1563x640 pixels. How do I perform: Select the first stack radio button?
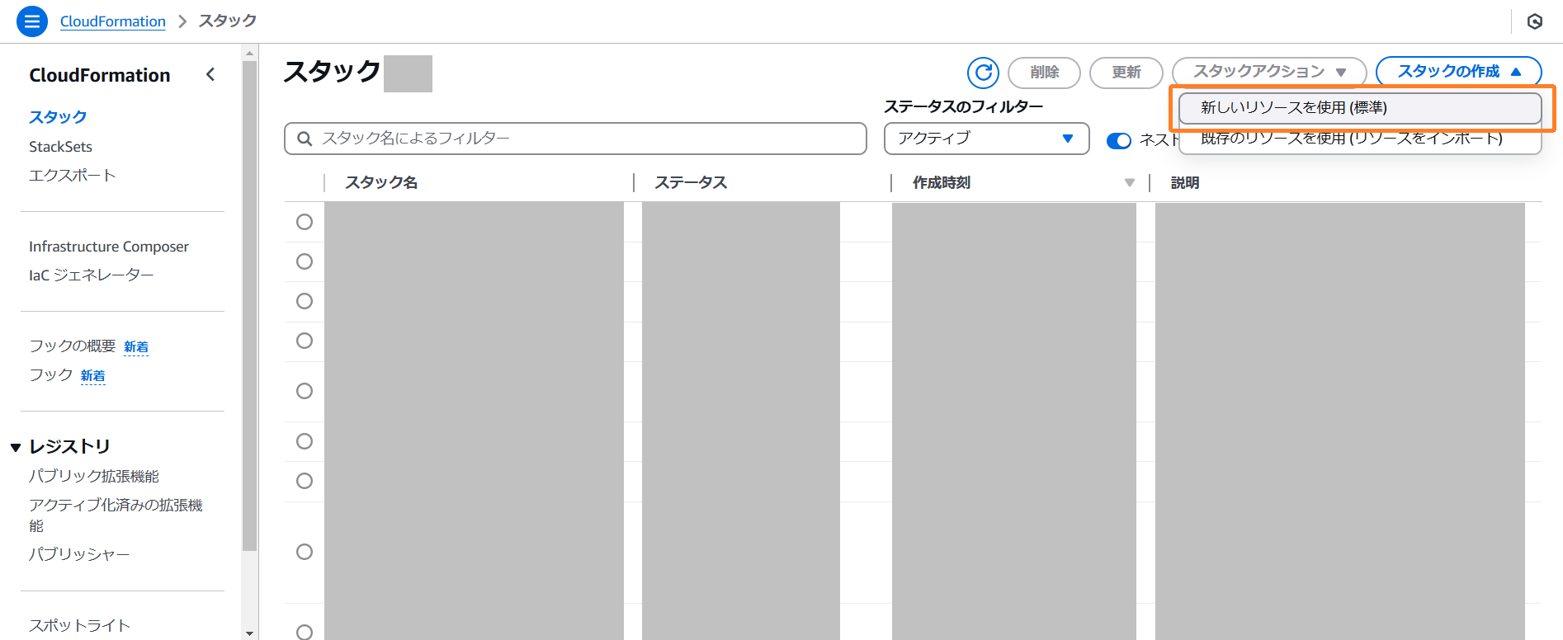305,222
